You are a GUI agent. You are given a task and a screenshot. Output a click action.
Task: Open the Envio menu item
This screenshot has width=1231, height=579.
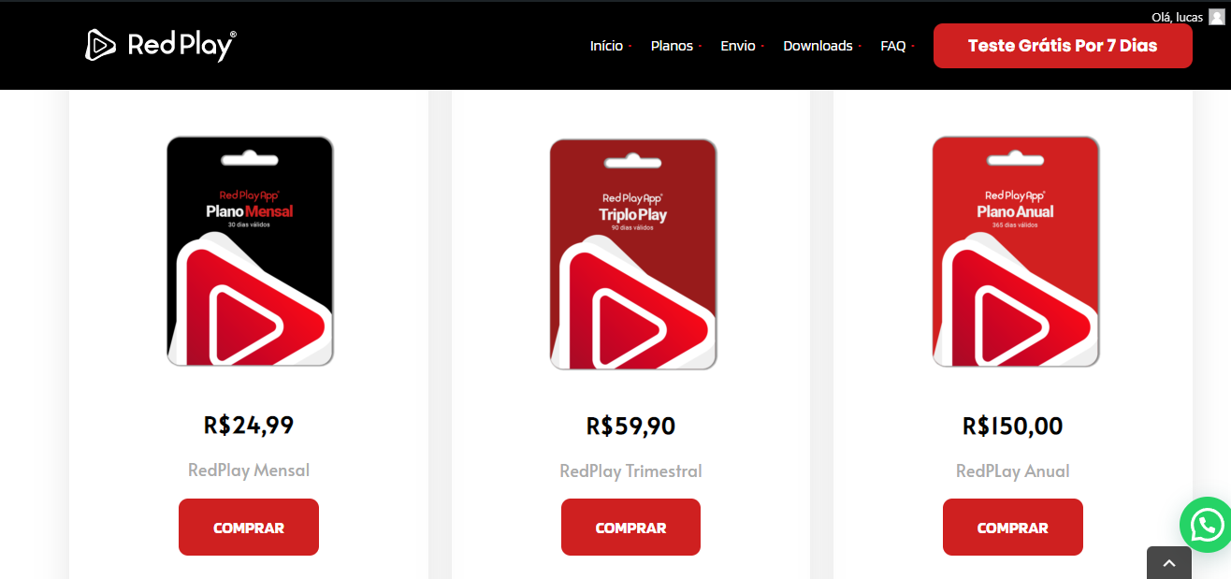[738, 46]
